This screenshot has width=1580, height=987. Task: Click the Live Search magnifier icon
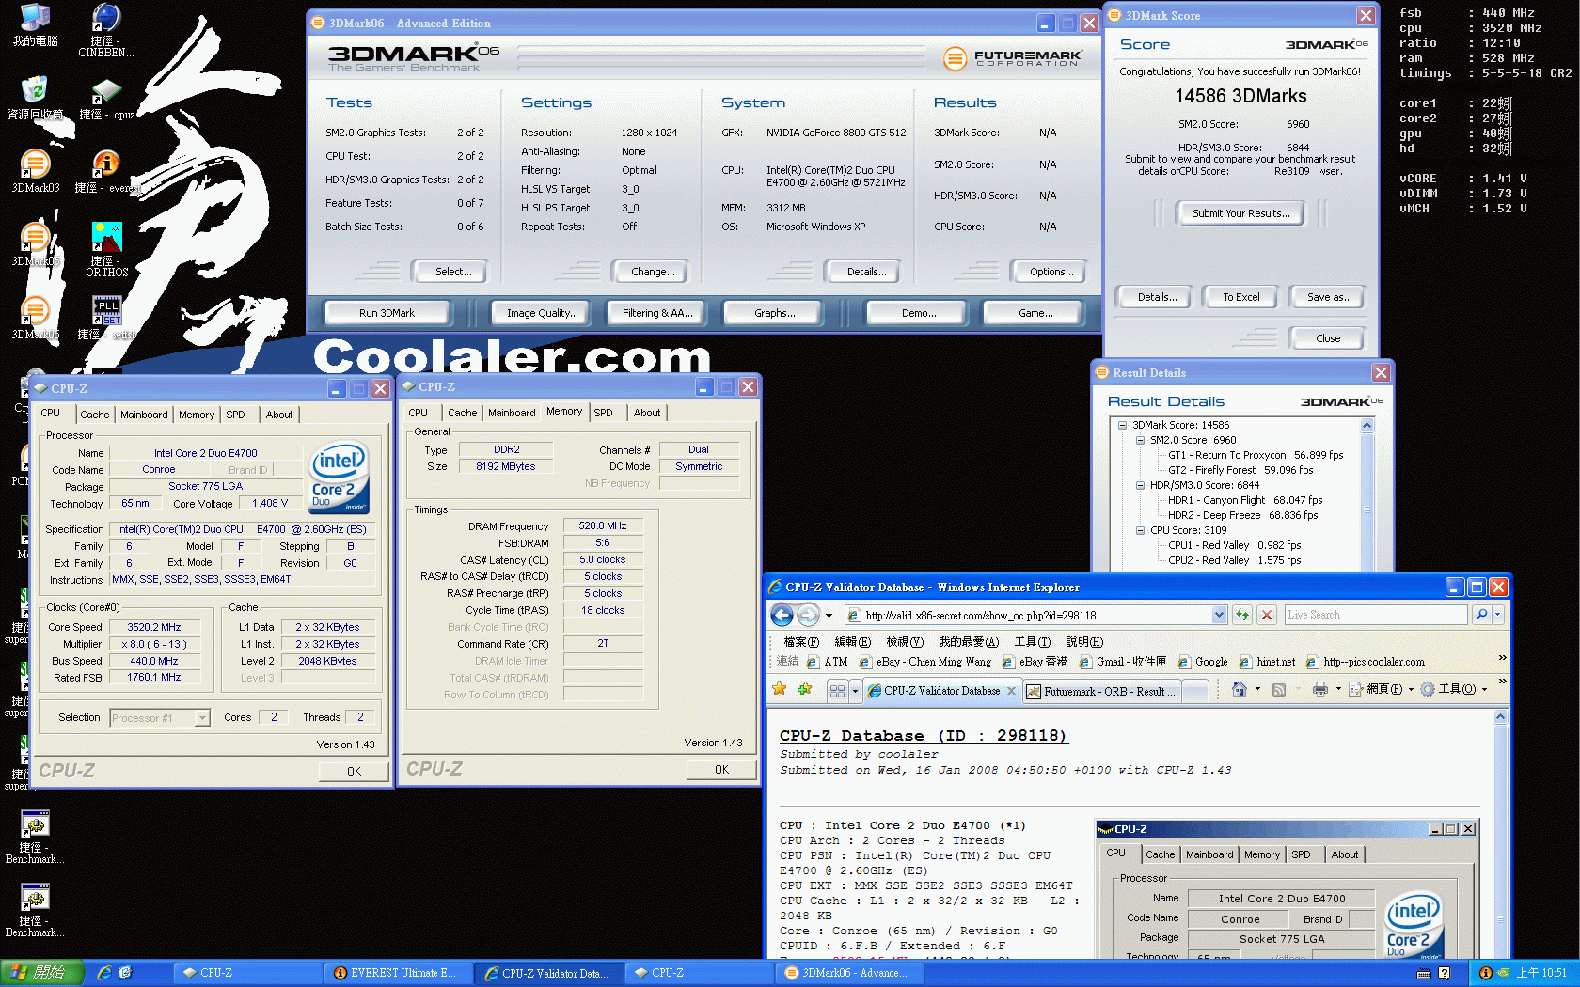[x=1481, y=615]
